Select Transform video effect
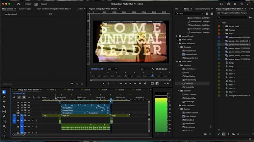This screenshot has width=254, height=142. click(189, 84)
